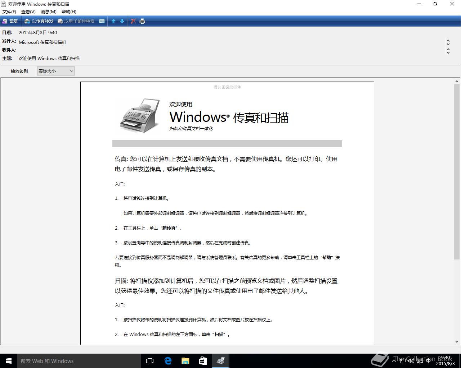Image resolution: width=461 pixels, height=368 pixels.
Task: Click Fax and Scan taskbar icon
Action: click(220, 361)
